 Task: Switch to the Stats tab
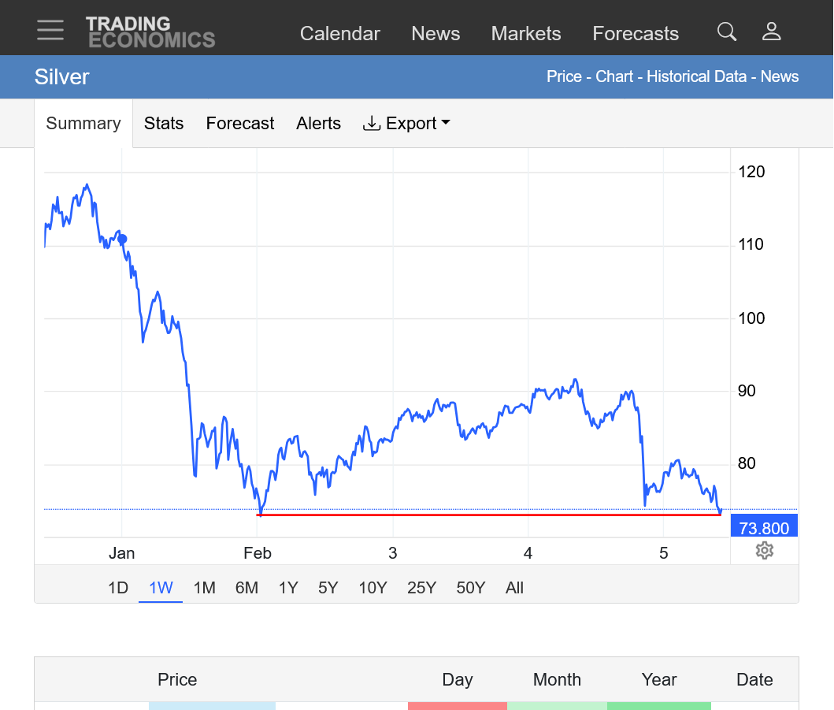coord(164,124)
